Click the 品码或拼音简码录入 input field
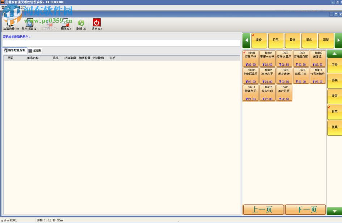342x223 pixels. point(121,43)
